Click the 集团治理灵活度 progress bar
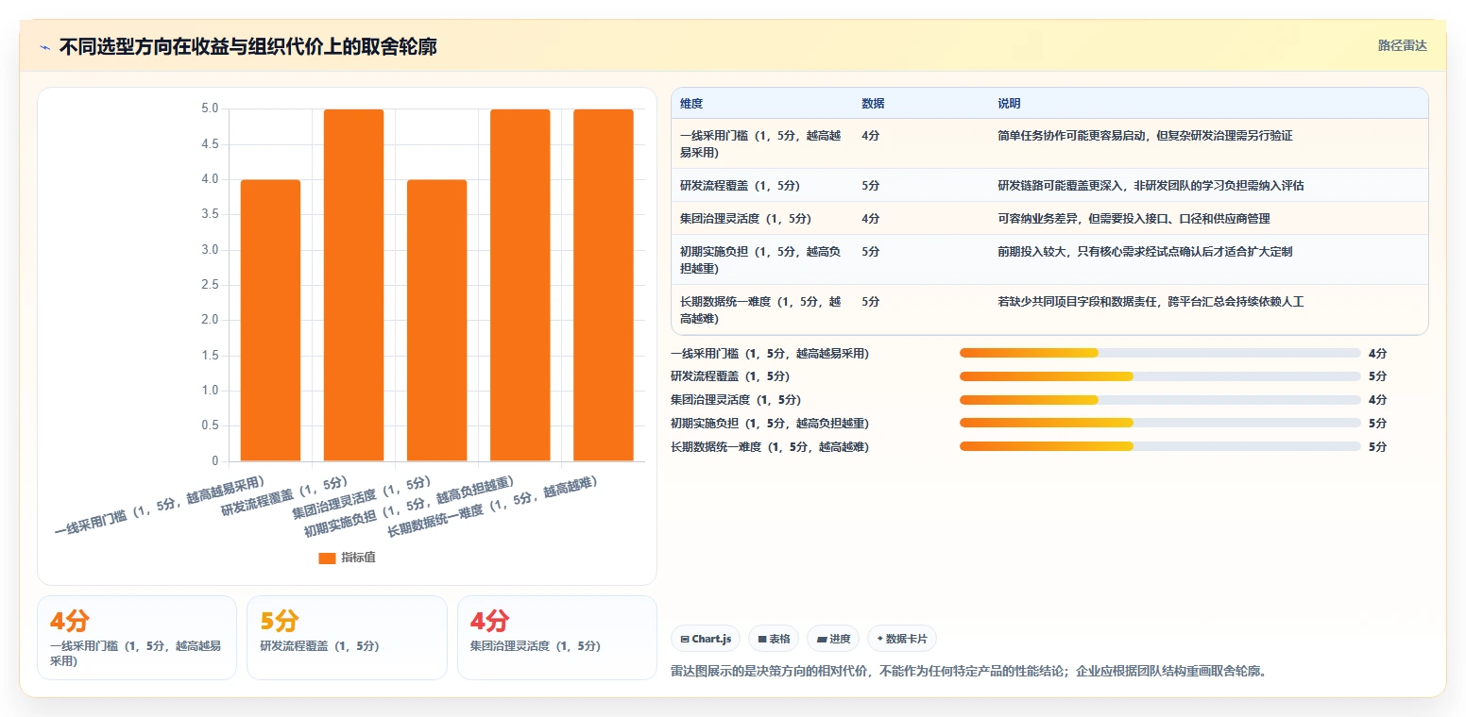 click(x=1160, y=400)
